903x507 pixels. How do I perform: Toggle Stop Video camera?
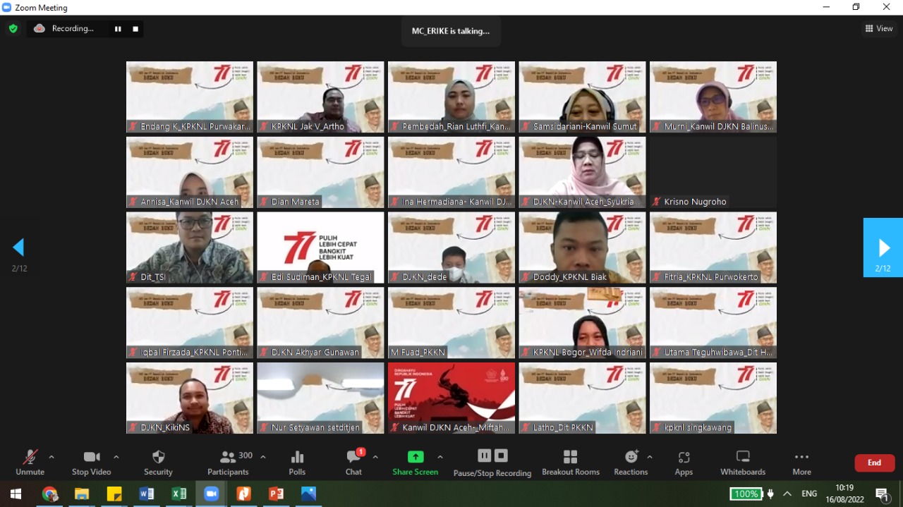92,463
